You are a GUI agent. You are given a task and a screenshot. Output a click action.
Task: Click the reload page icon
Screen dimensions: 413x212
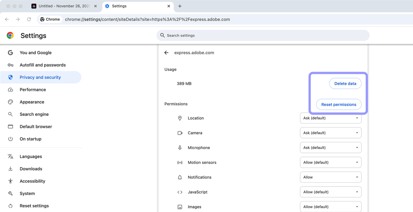(x=29, y=19)
